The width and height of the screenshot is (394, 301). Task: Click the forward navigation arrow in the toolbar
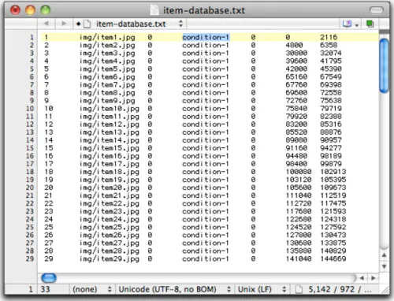(x=64, y=24)
